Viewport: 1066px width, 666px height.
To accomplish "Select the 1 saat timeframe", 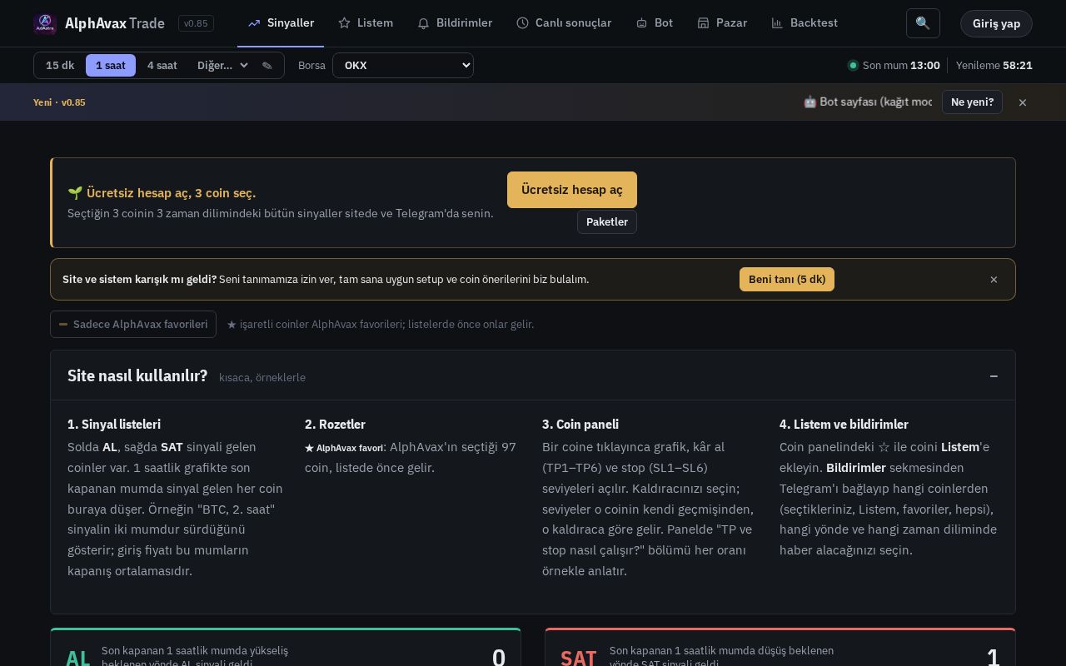I will pos(111,65).
